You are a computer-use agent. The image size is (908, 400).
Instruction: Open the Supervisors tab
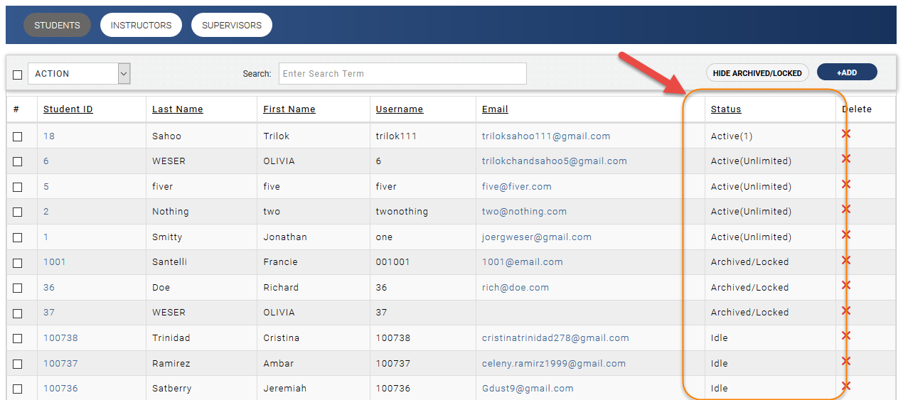231,26
